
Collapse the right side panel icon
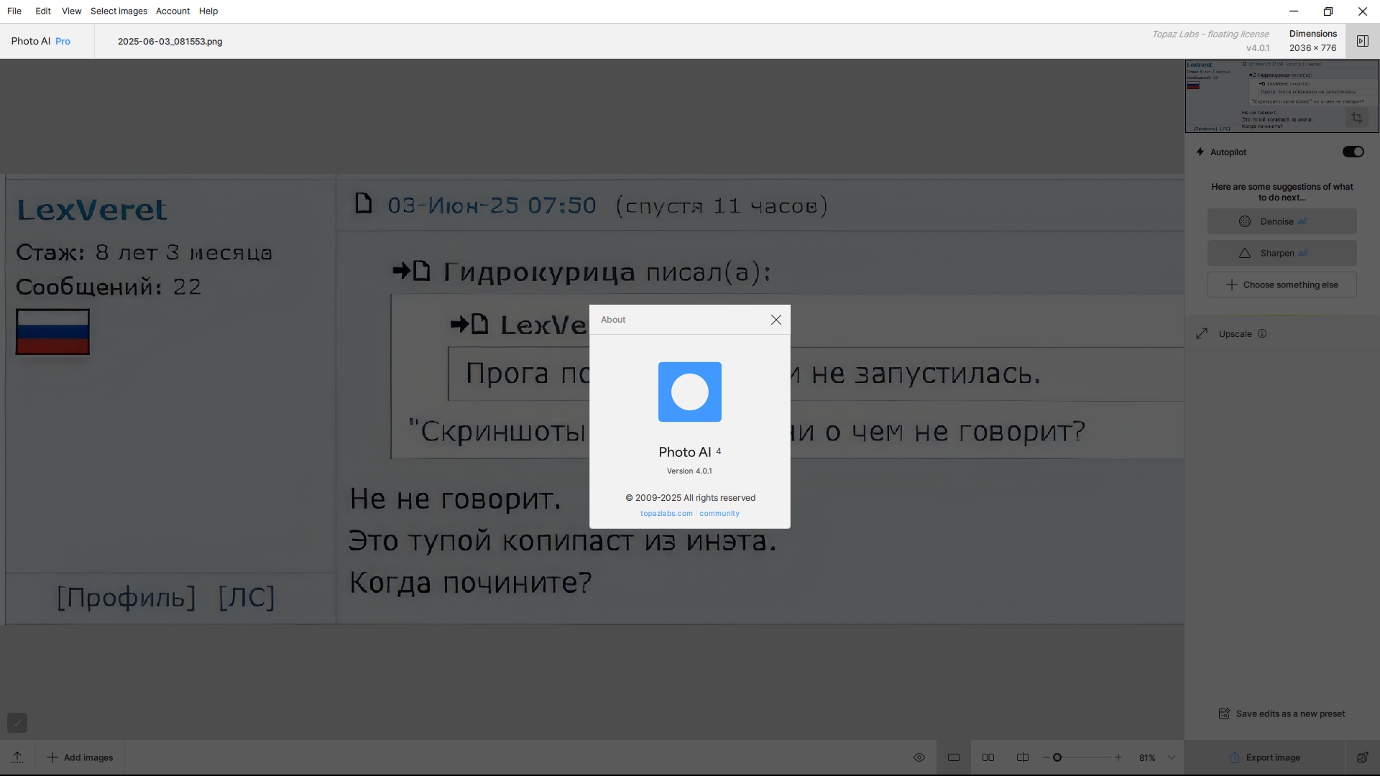[x=1362, y=41]
